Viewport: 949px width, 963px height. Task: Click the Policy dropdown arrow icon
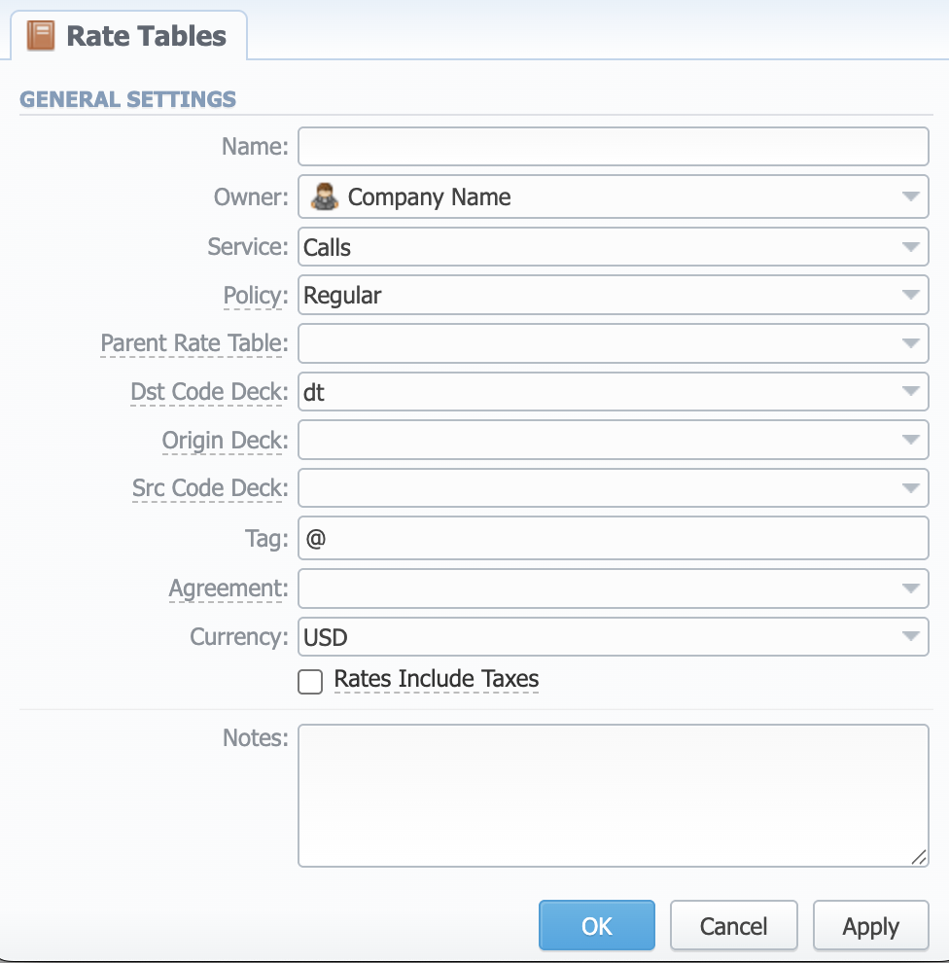click(x=911, y=295)
